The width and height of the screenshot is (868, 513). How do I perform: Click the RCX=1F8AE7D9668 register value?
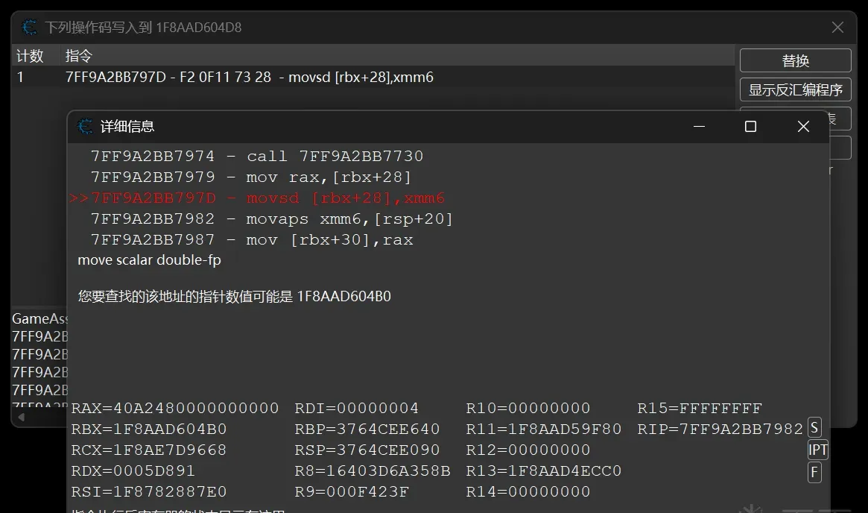[149, 450]
